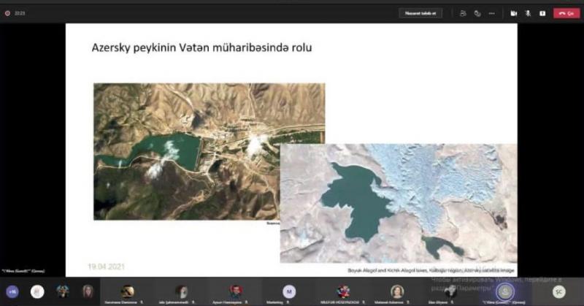Click the 19.04.2021 date on slide
The width and height of the screenshot is (584, 306).
click(106, 267)
